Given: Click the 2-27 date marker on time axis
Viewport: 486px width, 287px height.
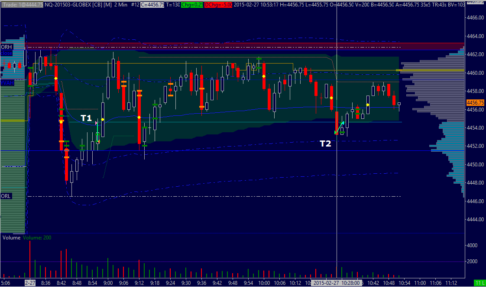Looking at the screenshot, I should point(30,283).
